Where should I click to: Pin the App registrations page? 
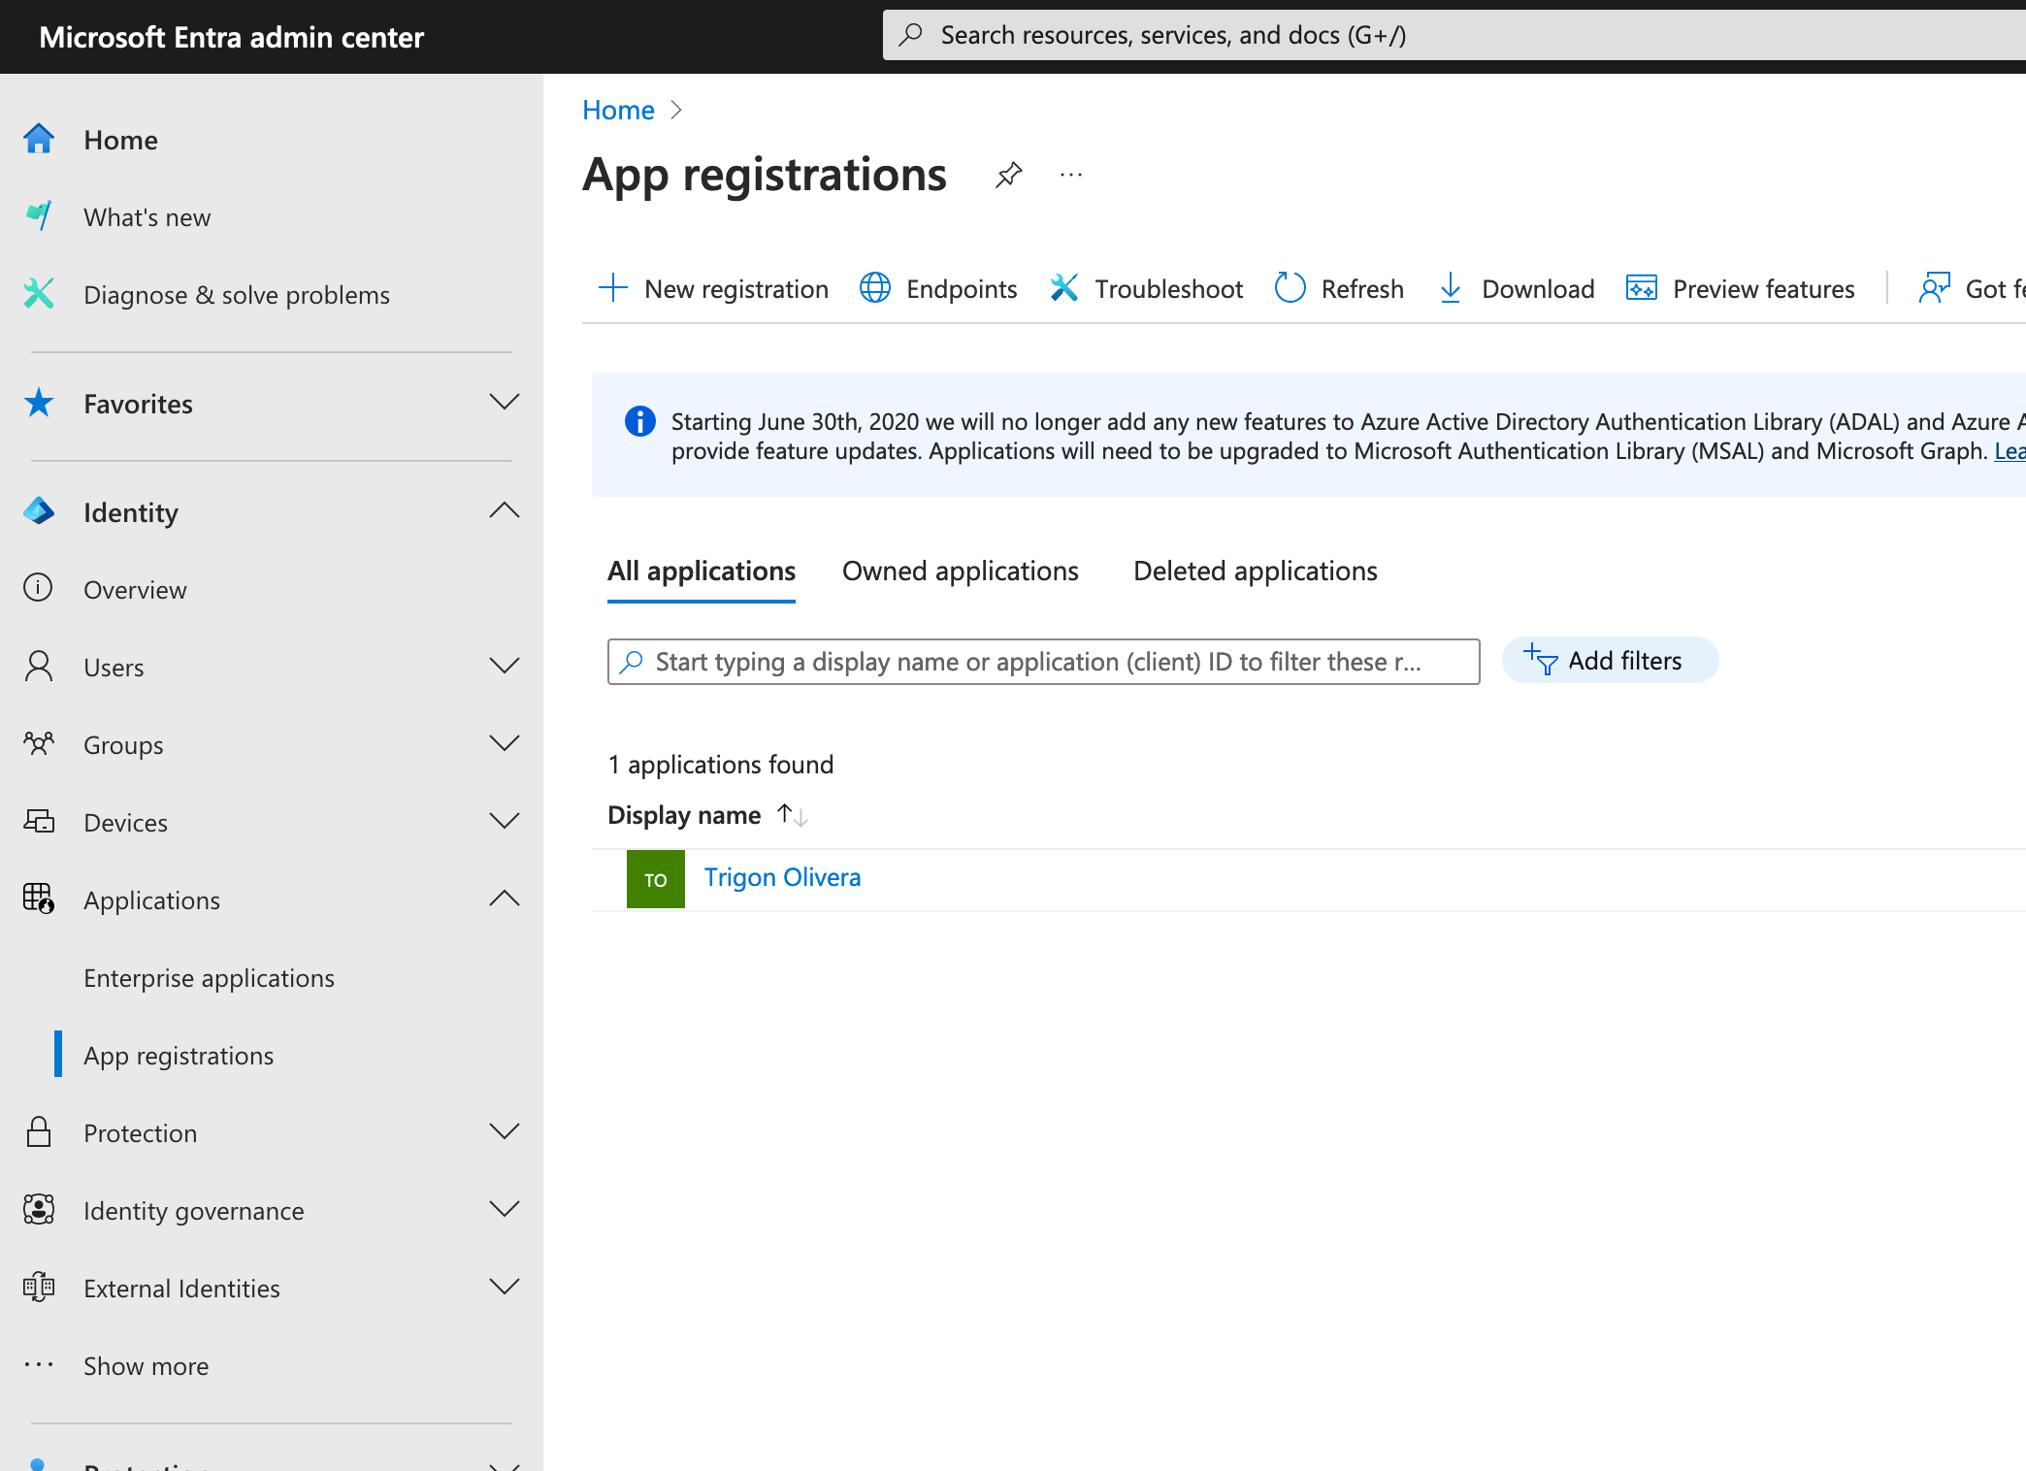click(1009, 175)
